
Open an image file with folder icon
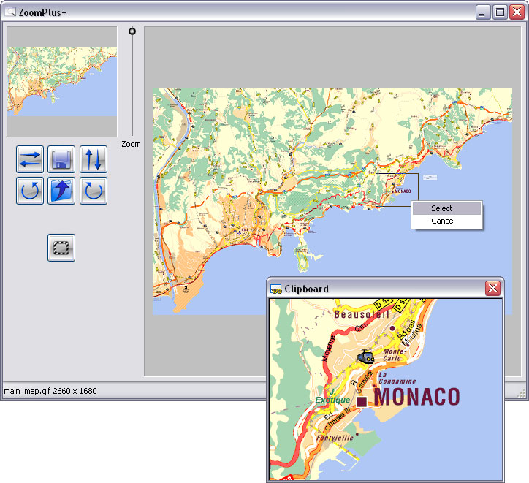pyautogui.click(x=61, y=191)
